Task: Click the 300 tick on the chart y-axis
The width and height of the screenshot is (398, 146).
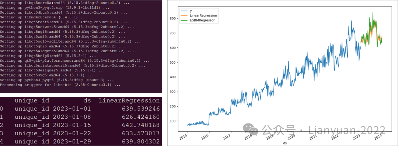Action: coord(173,92)
